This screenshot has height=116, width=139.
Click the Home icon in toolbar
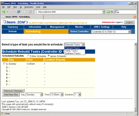coord(30,12)
